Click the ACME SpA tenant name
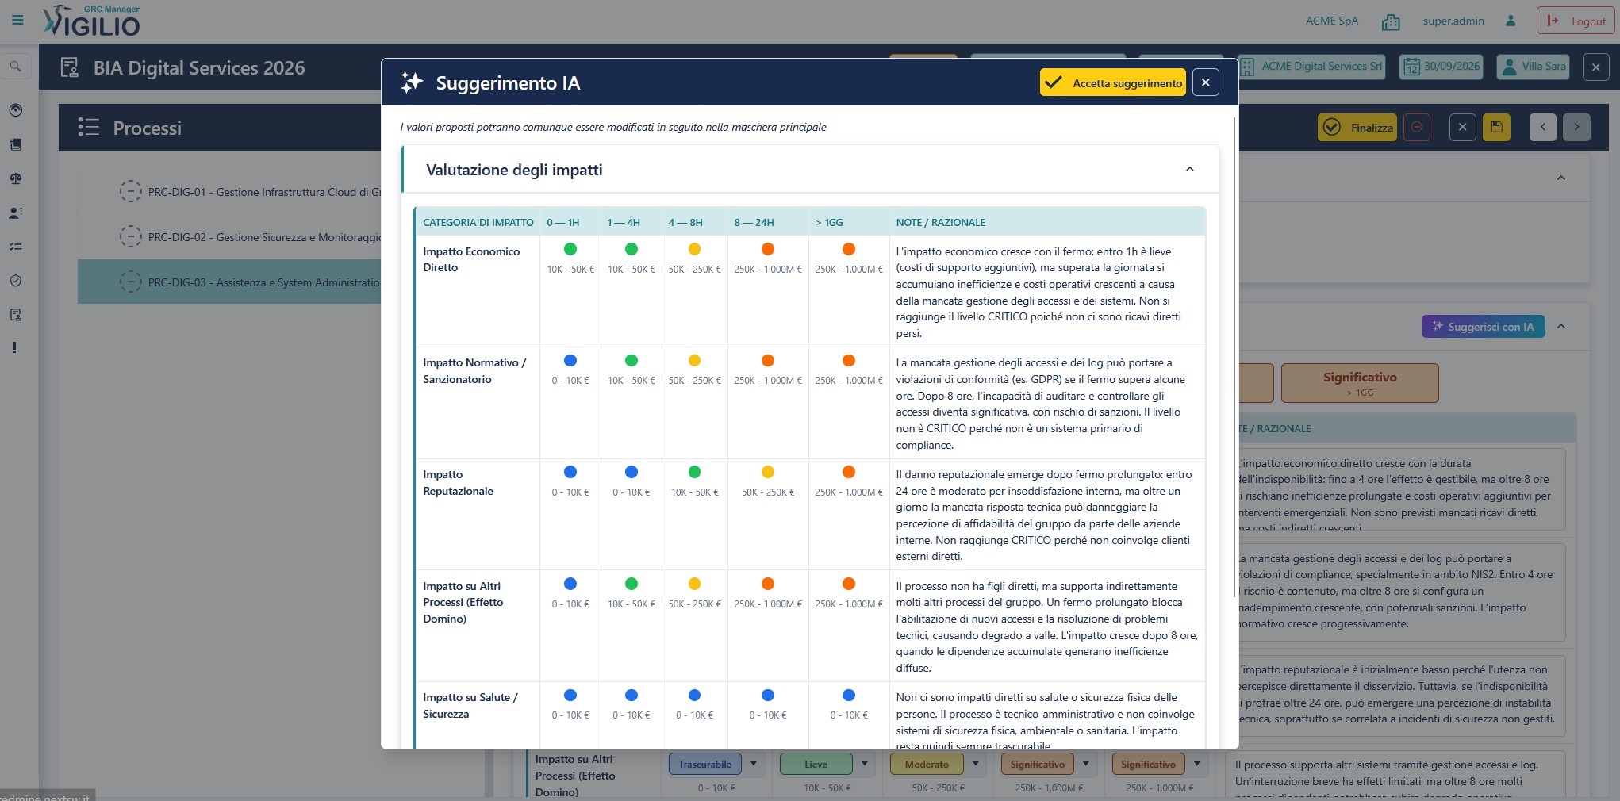The image size is (1620, 801). 1331,21
